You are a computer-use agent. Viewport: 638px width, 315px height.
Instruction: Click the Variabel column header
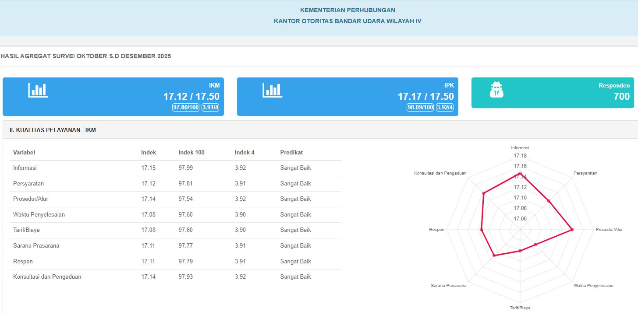tap(24, 153)
